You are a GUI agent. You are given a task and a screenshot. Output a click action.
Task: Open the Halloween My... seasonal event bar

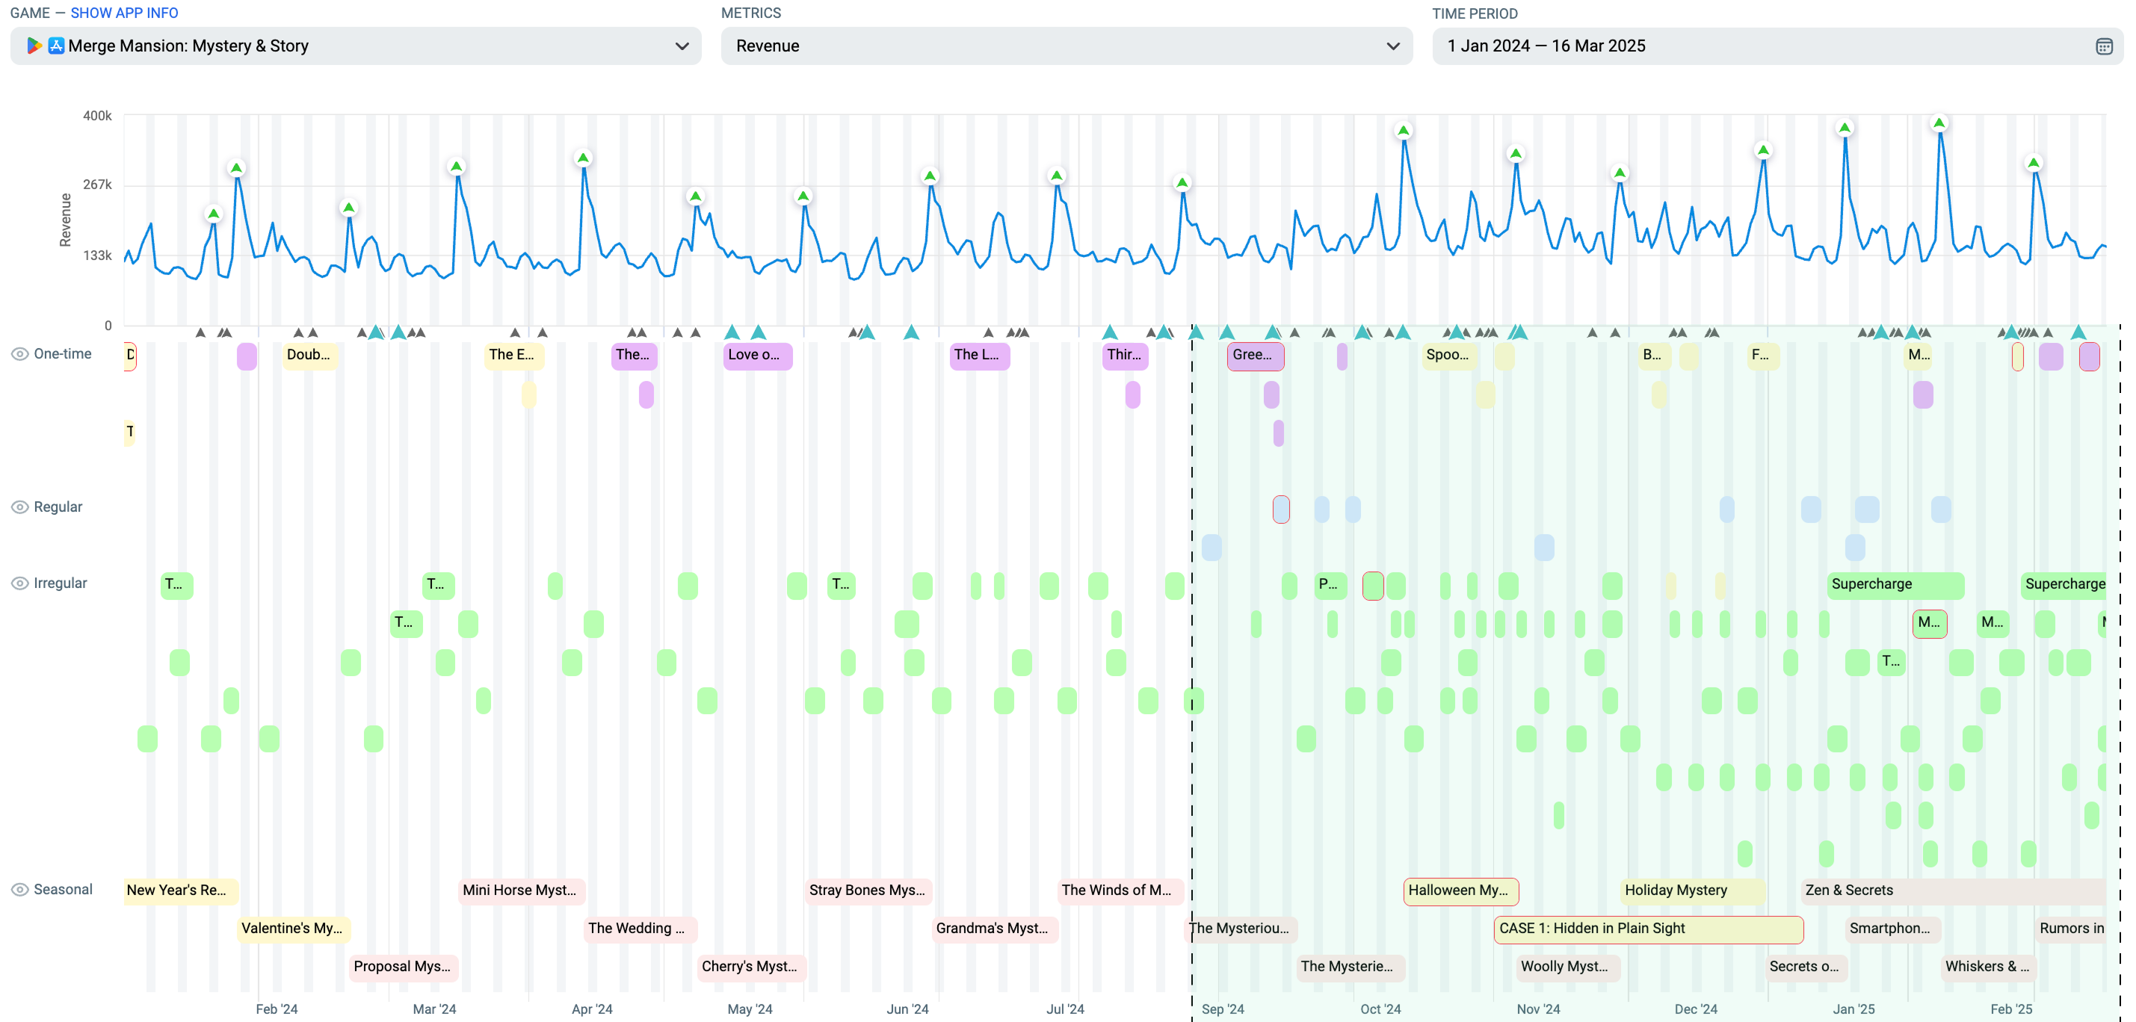click(1460, 891)
